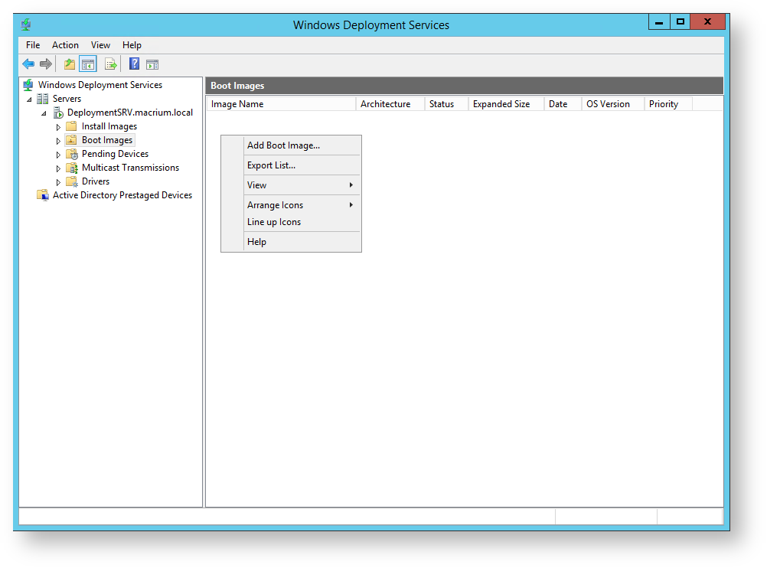The image size is (767, 568).
Task: Select Active Directory Prestaged Devices label
Action: [x=122, y=195]
